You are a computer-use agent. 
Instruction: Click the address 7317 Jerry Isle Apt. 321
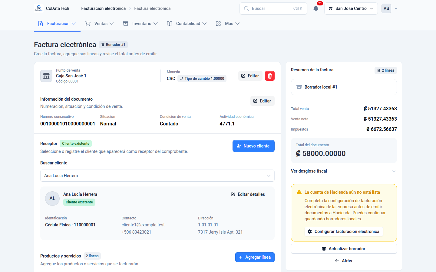[220, 232]
